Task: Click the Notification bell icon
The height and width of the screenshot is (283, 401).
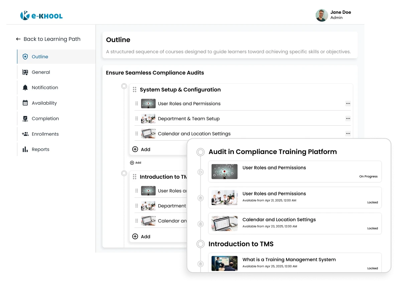Action: (25, 88)
